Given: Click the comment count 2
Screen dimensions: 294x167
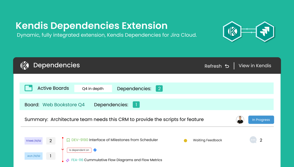Looking at the screenshot, I should pos(261,140).
